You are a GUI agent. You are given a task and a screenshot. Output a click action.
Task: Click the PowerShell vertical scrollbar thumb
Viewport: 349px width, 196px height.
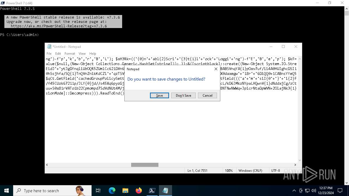(347, 13)
